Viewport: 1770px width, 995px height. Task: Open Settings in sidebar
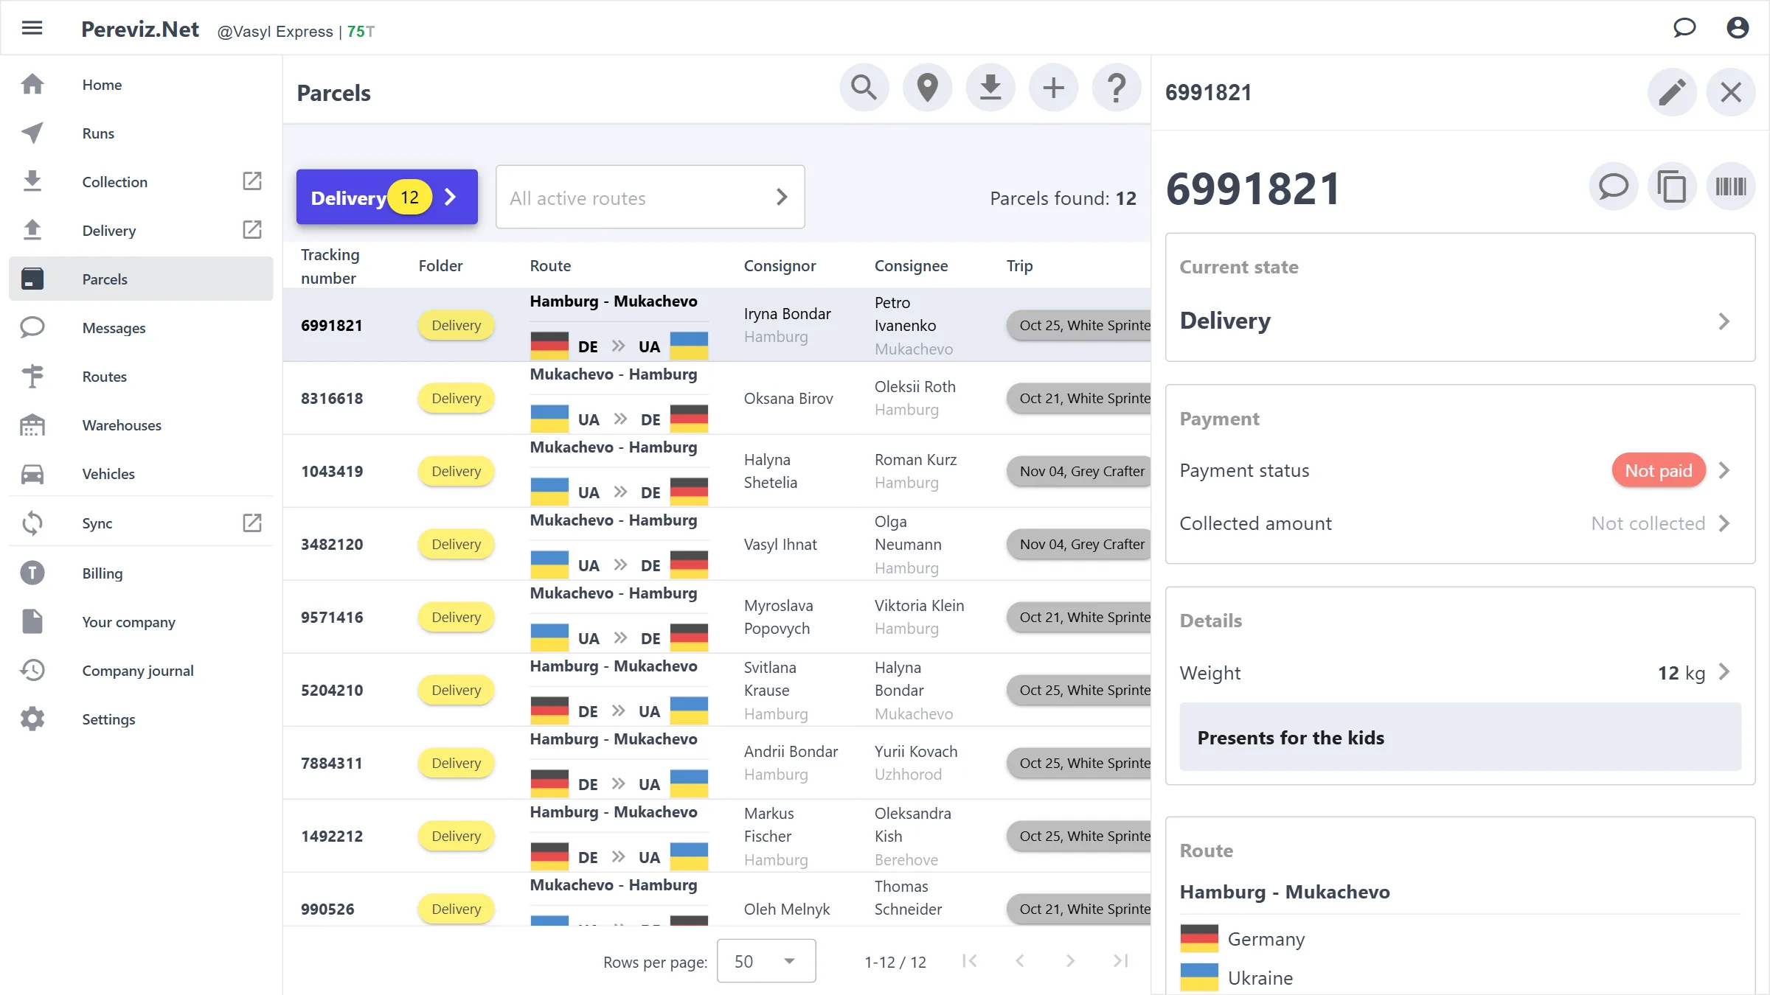(x=141, y=719)
